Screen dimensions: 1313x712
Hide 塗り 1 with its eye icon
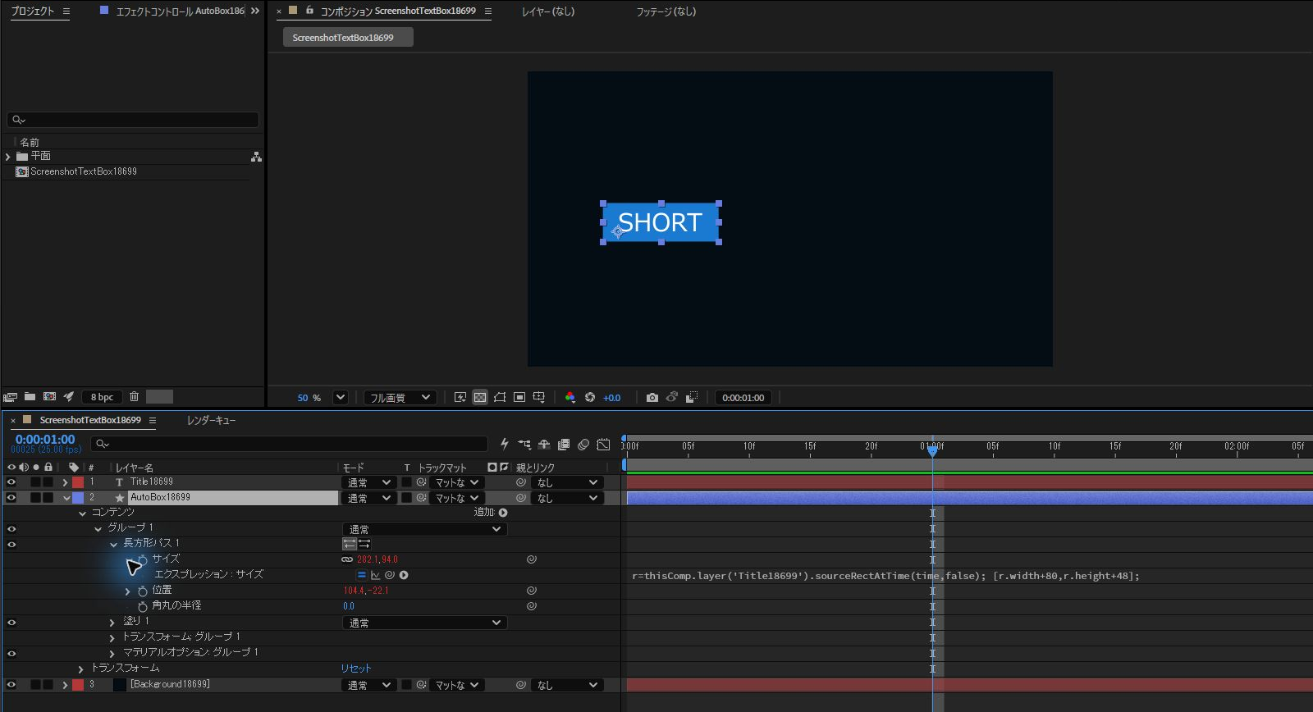11,623
